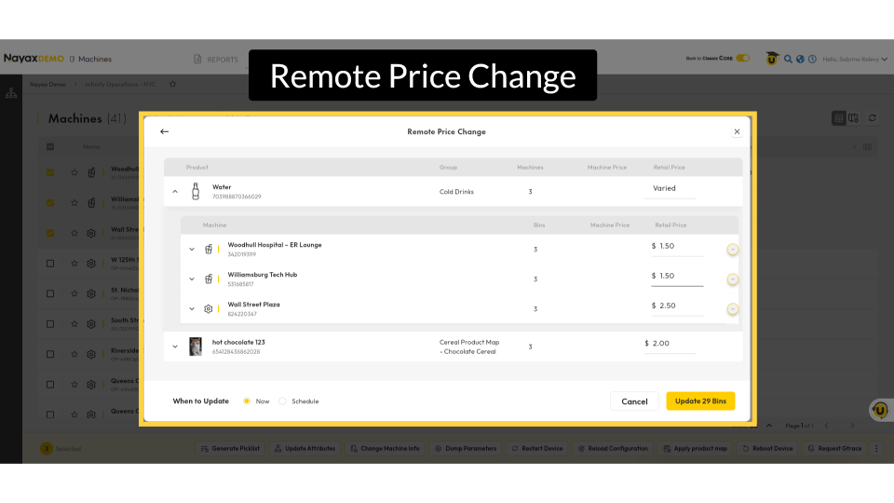Close the Remote Price Change dialog

tap(737, 131)
